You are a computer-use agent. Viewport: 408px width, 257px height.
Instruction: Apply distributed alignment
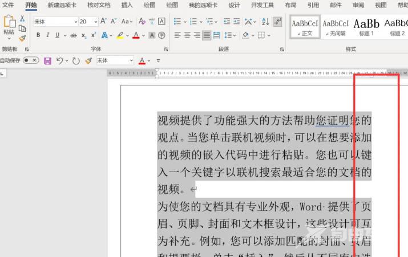point(216,35)
